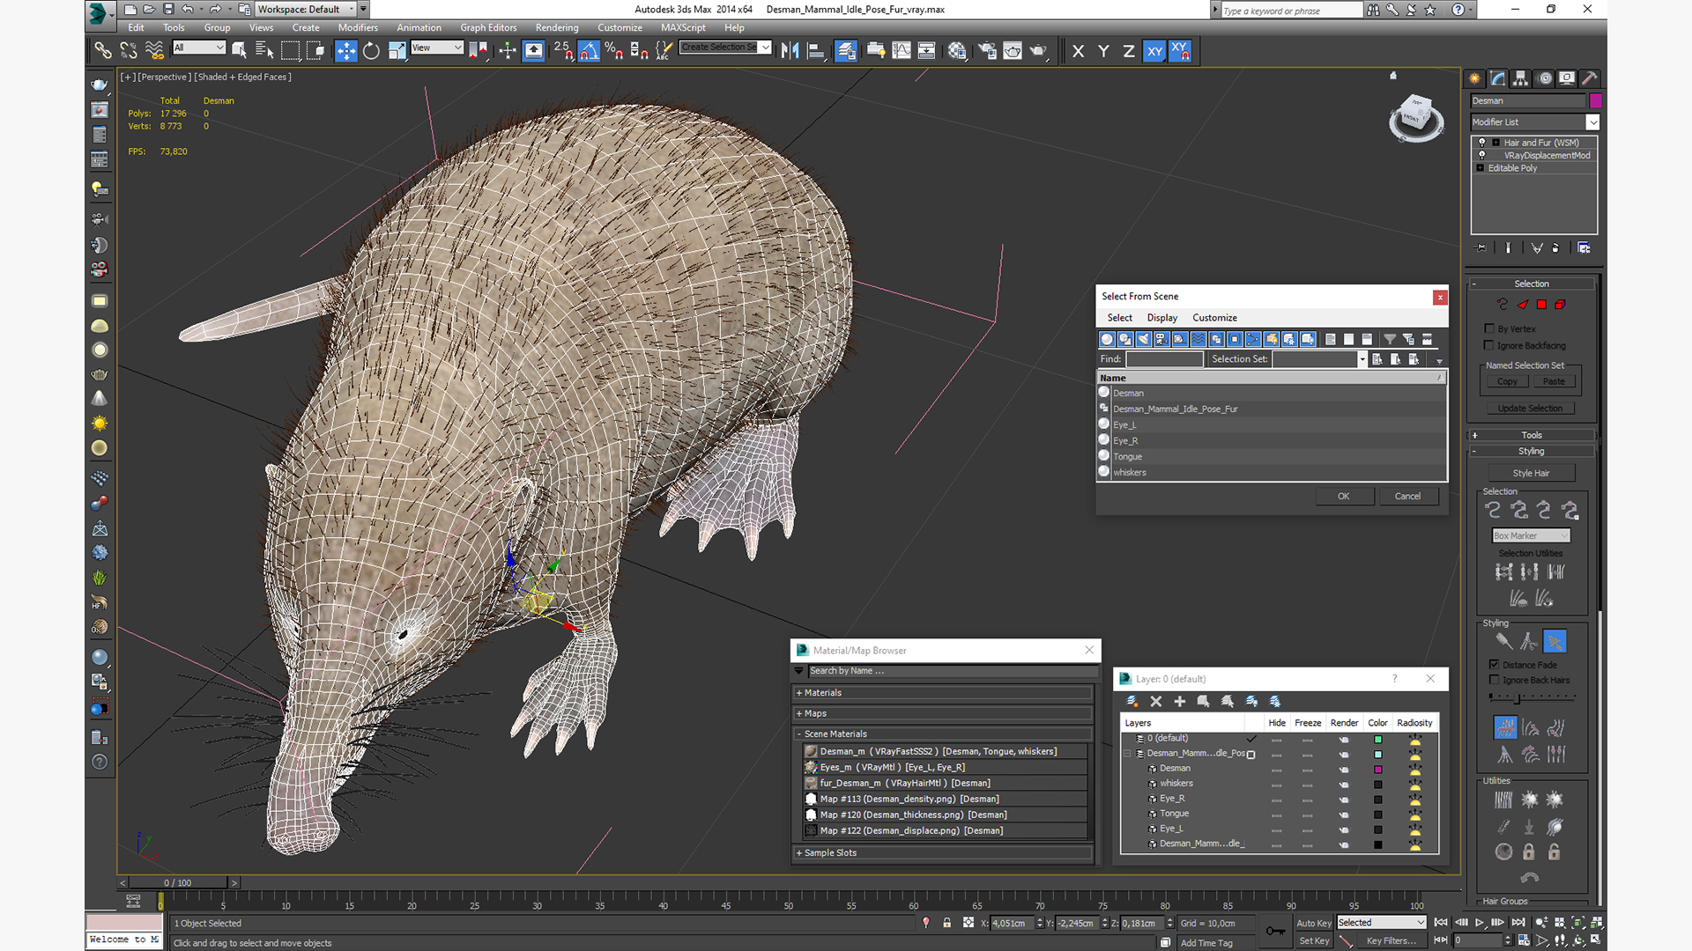This screenshot has width=1692, height=951.
Task: Open the selection filter All dropdown
Action: 199,48
